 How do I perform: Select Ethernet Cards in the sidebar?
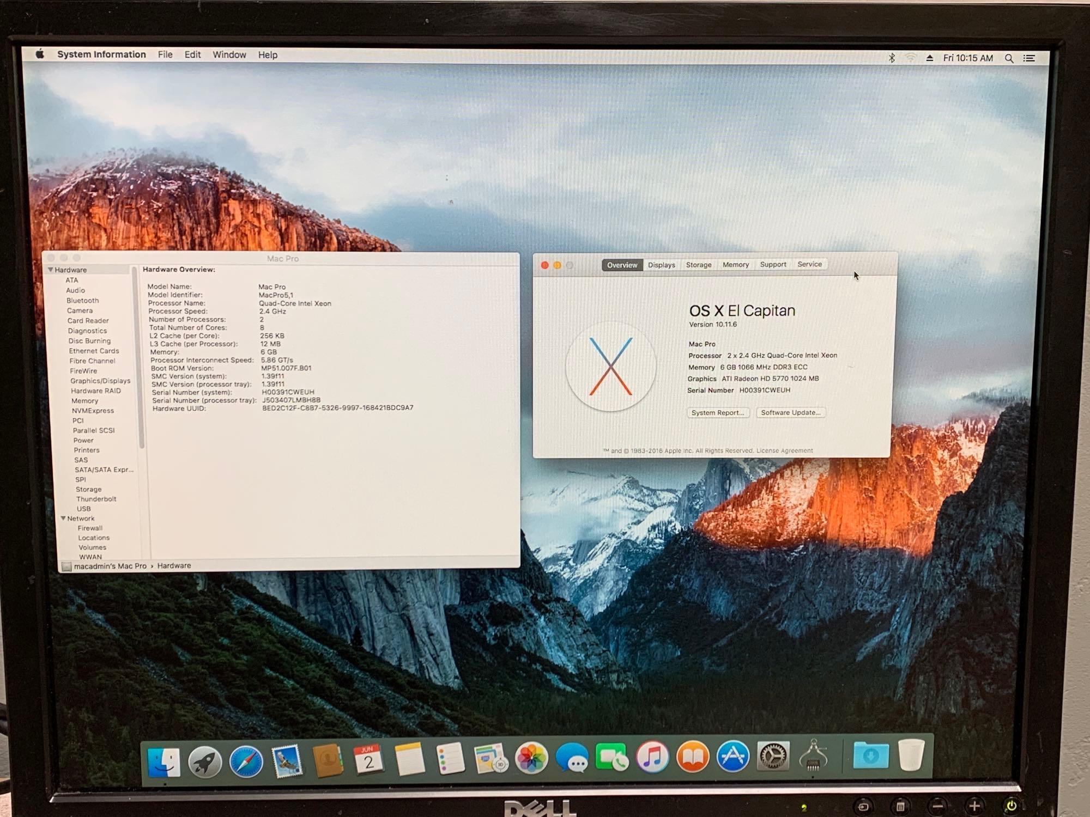(94, 351)
